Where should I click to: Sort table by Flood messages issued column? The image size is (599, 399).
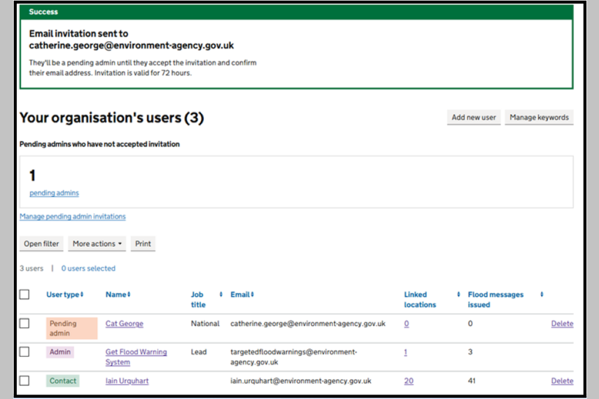click(505, 299)
